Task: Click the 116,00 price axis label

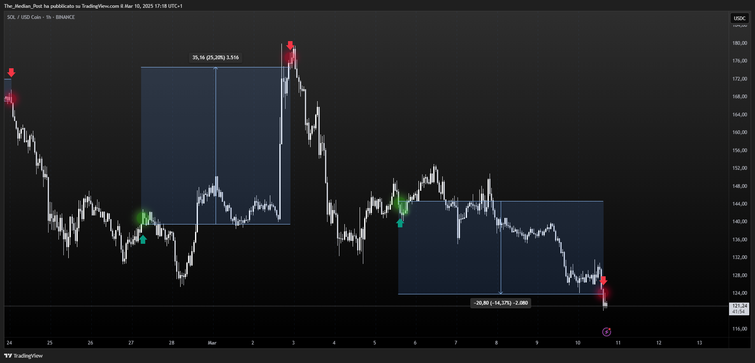Action: [x=739, y=329]
